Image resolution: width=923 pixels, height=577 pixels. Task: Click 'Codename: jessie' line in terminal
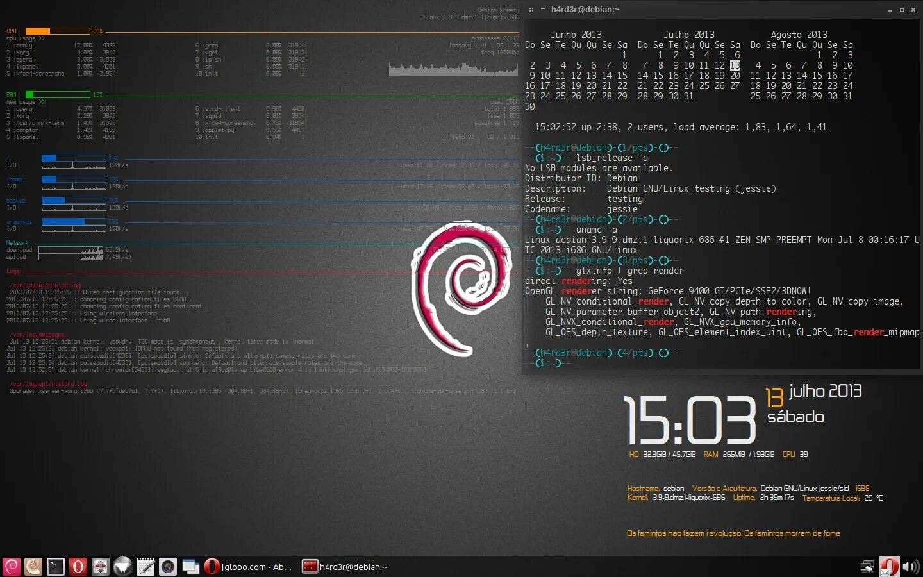click(581, 209)
